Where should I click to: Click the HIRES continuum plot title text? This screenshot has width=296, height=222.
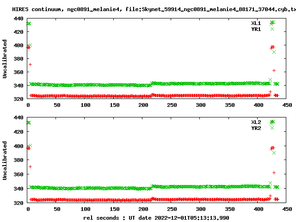(154, 9)
